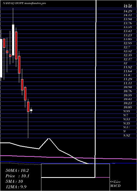Click the tall white candlestick reaching 13.76
The height and width of the screenshot is (191, 137).
point(13,40)
